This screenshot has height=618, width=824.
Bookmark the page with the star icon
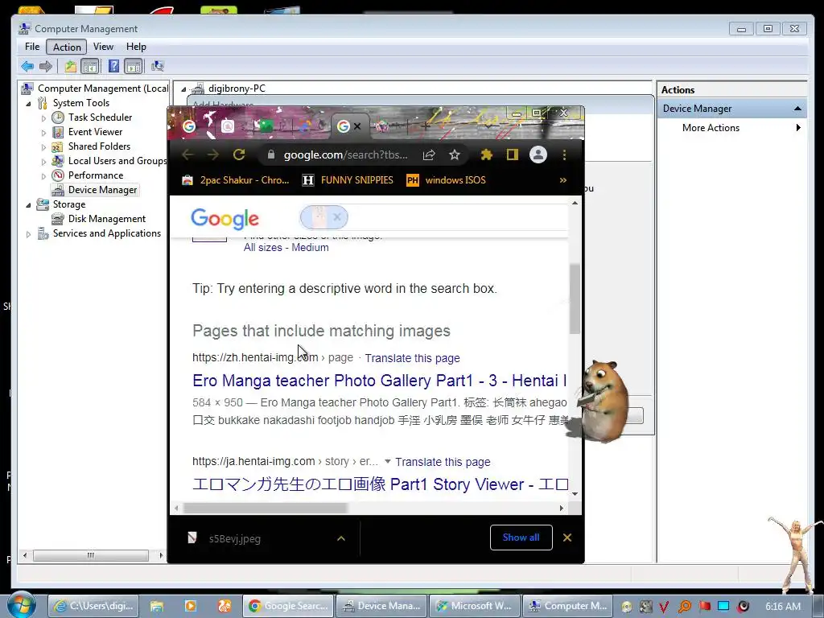tap(455, 154)
